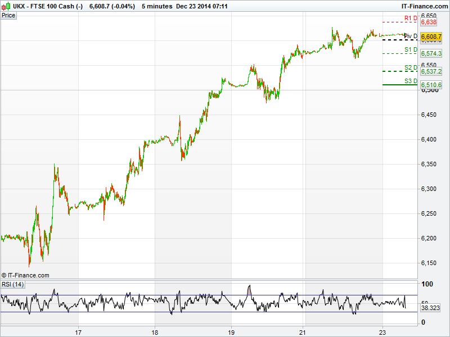Click 6,300 on the price axis
Viewport: 450px width, 337px height.
[430, 189]
